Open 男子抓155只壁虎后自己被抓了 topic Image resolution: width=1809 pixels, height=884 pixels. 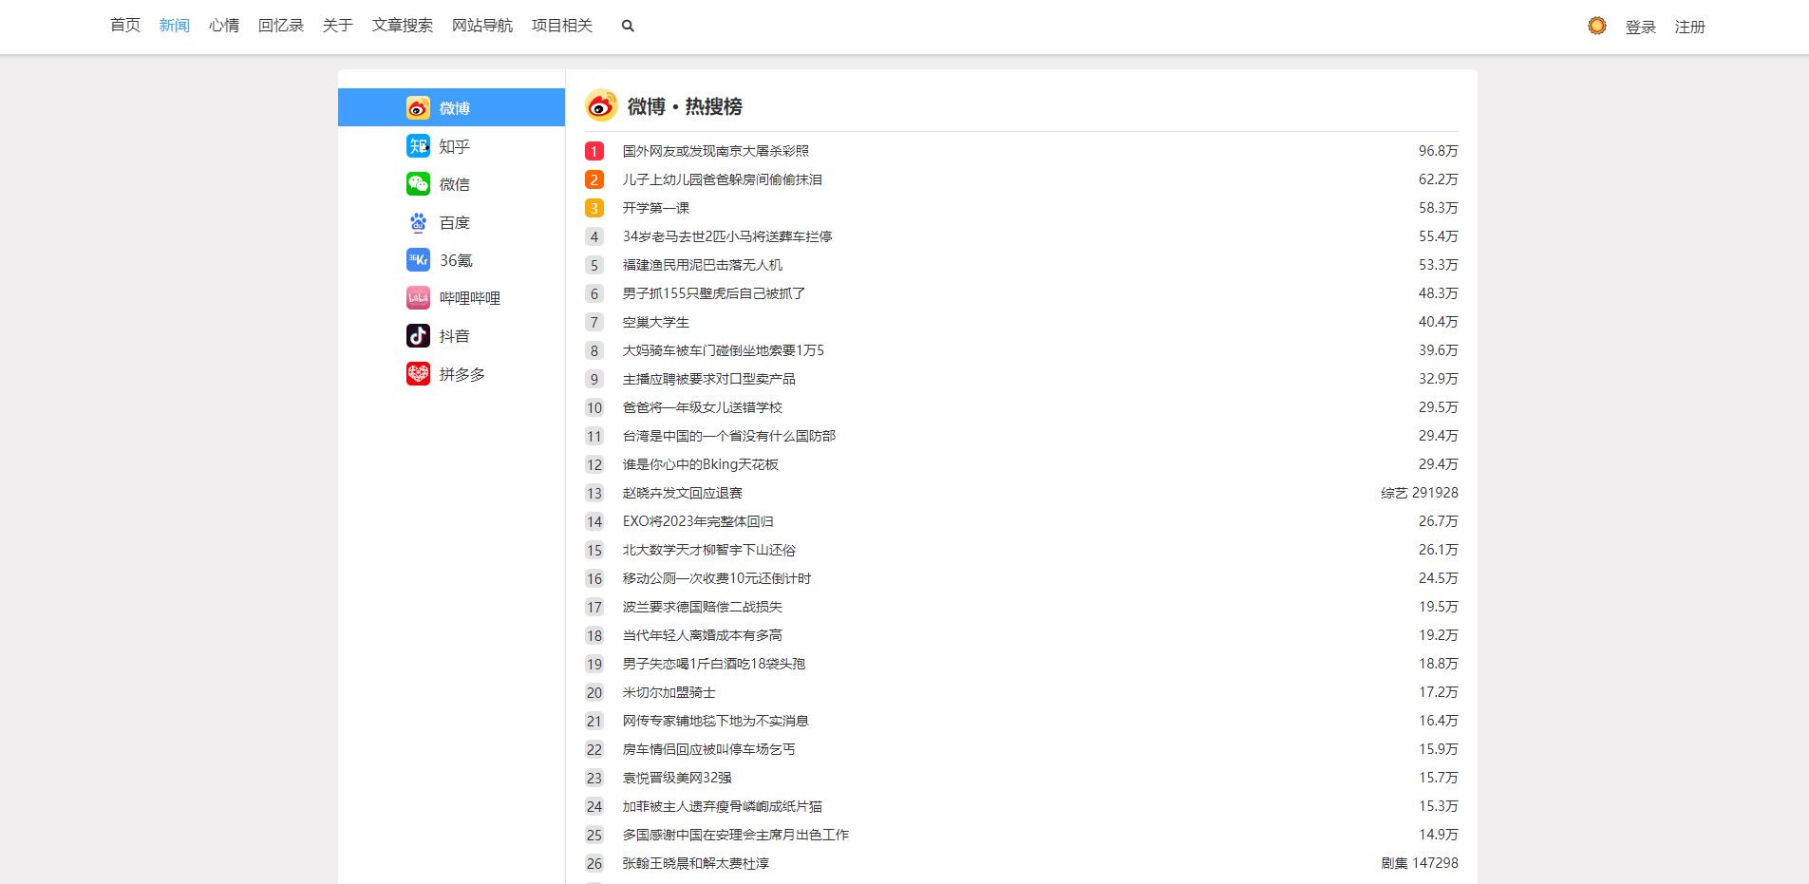pyautogui.click(x=714, y=293)
